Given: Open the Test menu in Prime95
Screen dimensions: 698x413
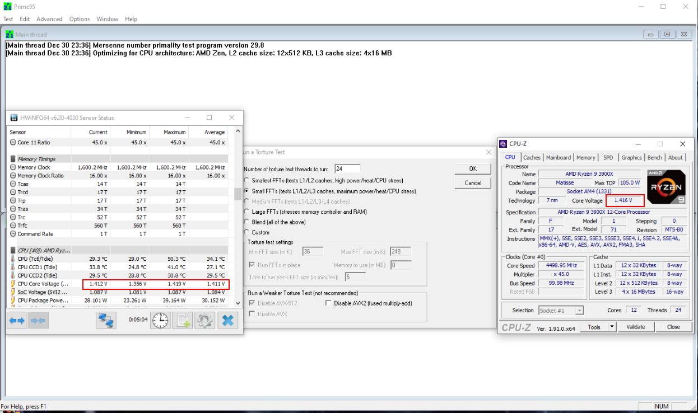Looking at the screenshot, I should coord(8,19).
